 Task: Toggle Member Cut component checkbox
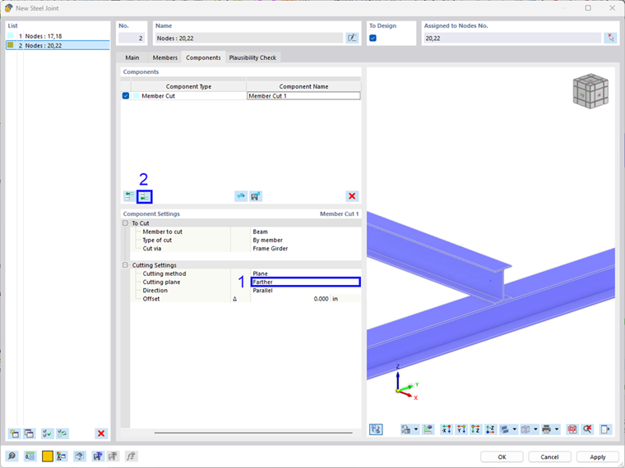[x=126, y=96]
